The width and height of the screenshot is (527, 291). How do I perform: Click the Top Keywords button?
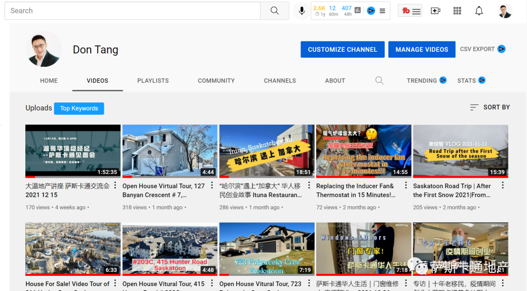pos(79,108)
